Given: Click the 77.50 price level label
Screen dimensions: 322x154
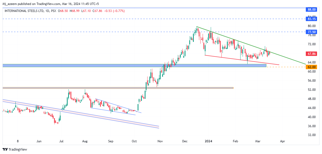Looking at the screenshot, I should (312, 32).
